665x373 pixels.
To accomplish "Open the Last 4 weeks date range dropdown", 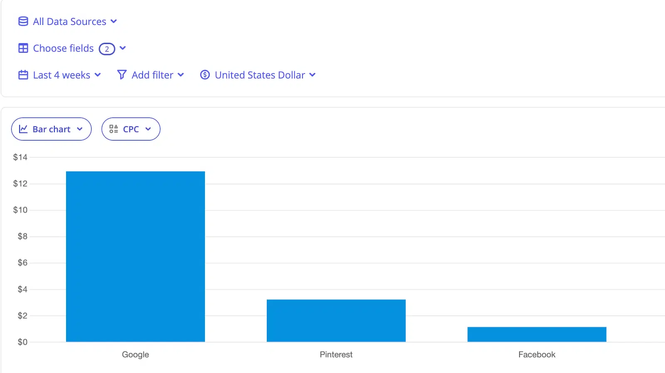I will point(60,75).
